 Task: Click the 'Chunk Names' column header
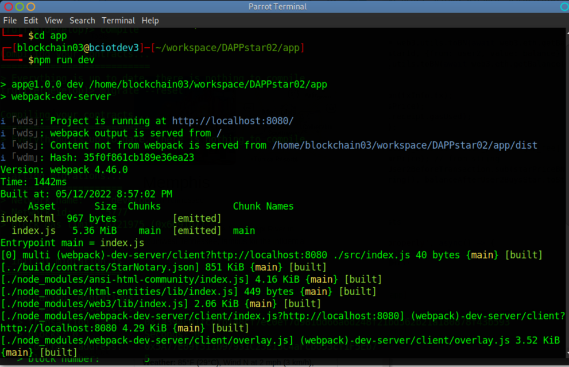click(263, 206)
